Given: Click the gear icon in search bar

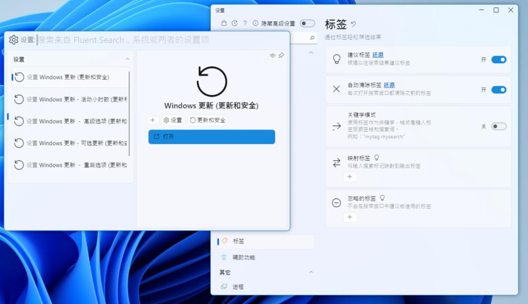Looking at the screenshot, I should [x=14, y=40].
